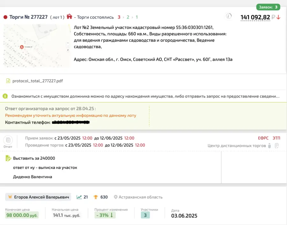Screen dimensions: 287x225
Task: Open the land plot map thumbnail
Action: pos(37,46)
